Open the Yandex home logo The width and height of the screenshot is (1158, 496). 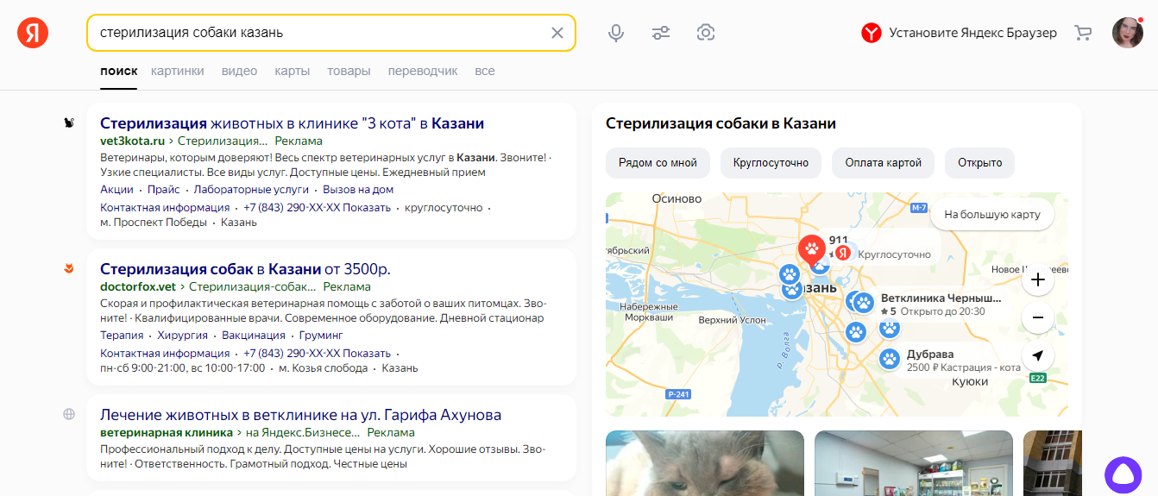pyautogui.click(x=33, y=33)
